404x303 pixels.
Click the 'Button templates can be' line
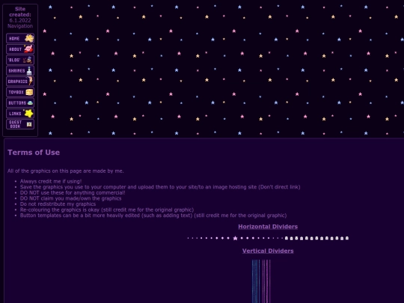click(153, 215)
